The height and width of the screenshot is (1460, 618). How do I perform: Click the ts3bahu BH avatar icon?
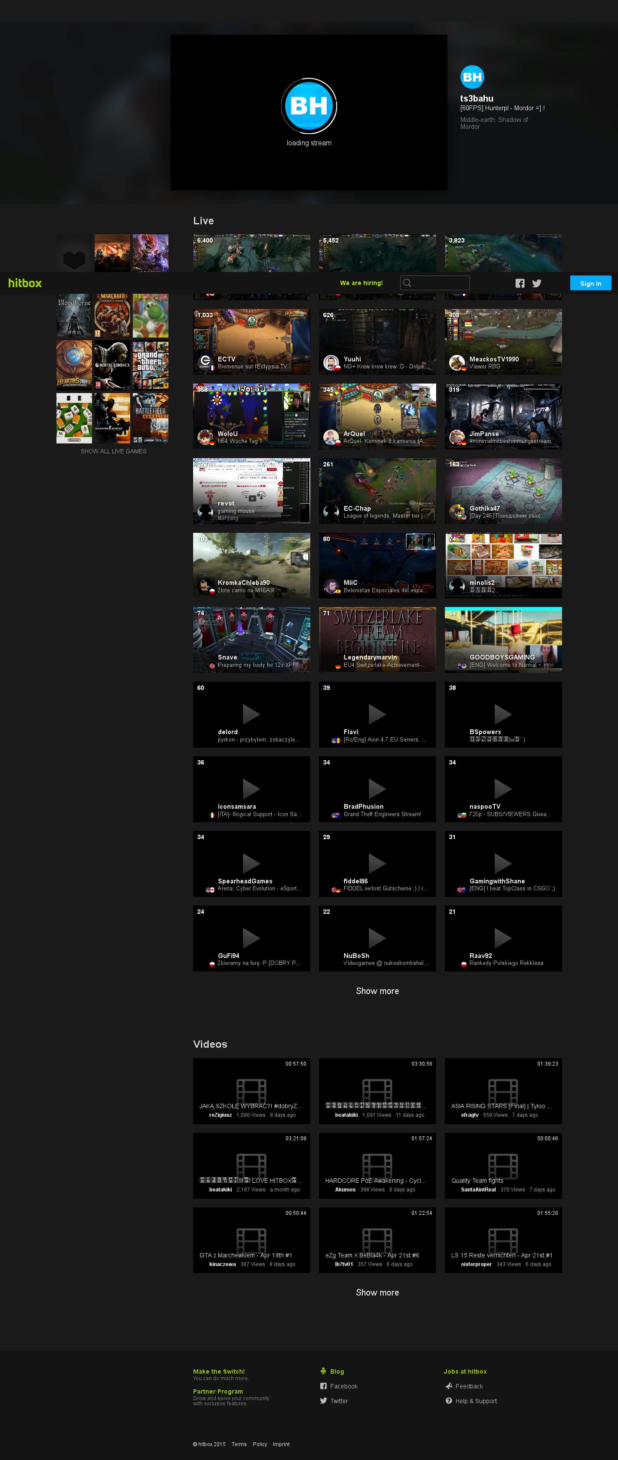click(472, 78)
